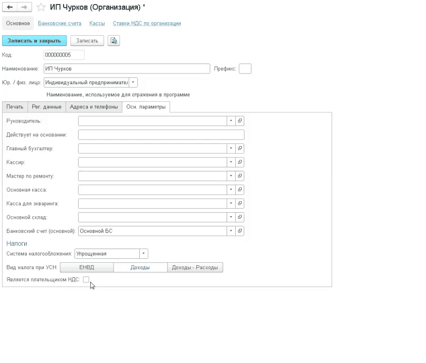
Task: Open the Основная касса record with open icon
Action: coord(240,190)
